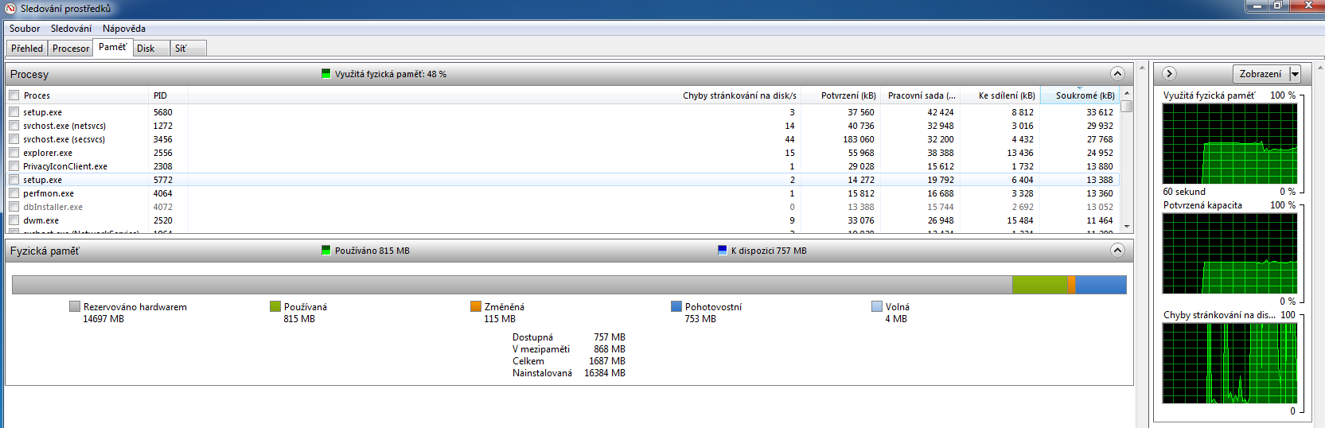The image size is (1325, 428).
Task: Click the blue 'Pohotovostní' legend swatch
Action: tap(676, 306)
